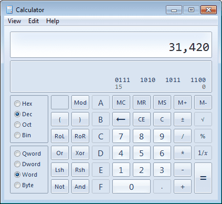Click the digit 5 key
Image resolution: width=222 pixels, height=204 pixels.
pyautogui.click(x=142, y=153)
